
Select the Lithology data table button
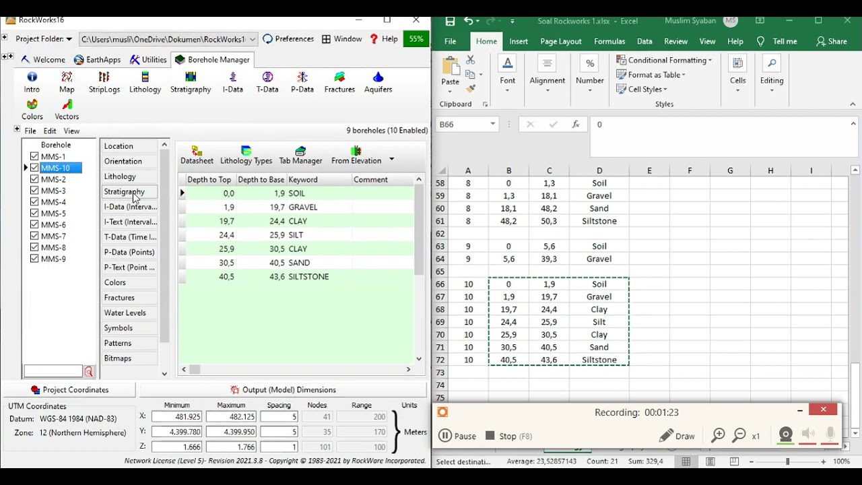(130, 176)
